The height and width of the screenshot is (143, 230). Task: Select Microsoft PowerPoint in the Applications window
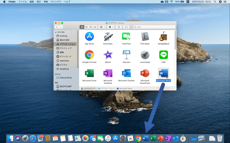[145, 73]
